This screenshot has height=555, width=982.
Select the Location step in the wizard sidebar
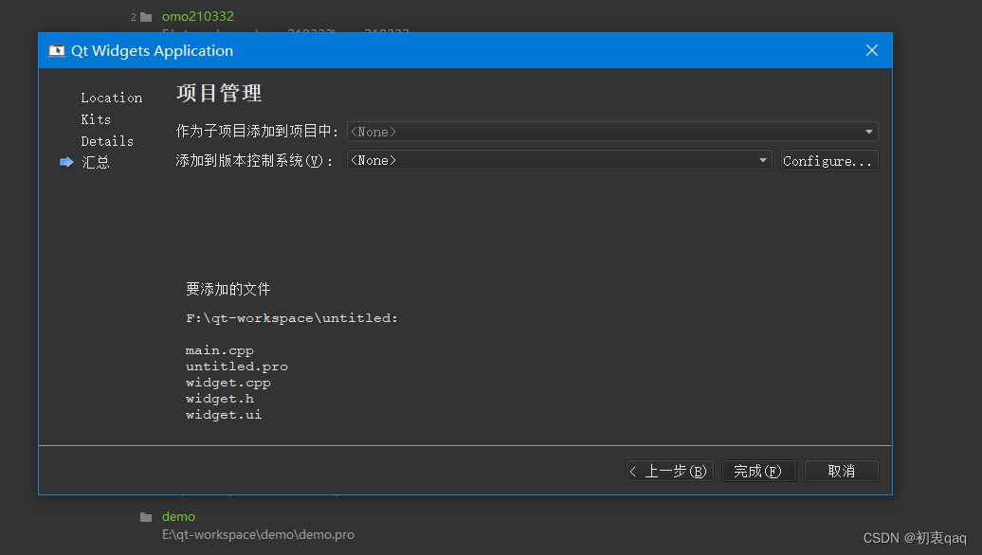[111, 98]
